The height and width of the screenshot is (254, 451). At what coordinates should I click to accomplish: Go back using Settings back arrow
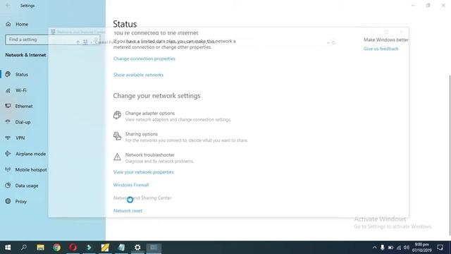click(x=8, y=6)
